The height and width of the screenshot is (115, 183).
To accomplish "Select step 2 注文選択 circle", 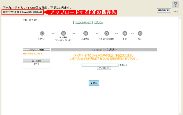I will pyautogui.click(x=63, y=33).
